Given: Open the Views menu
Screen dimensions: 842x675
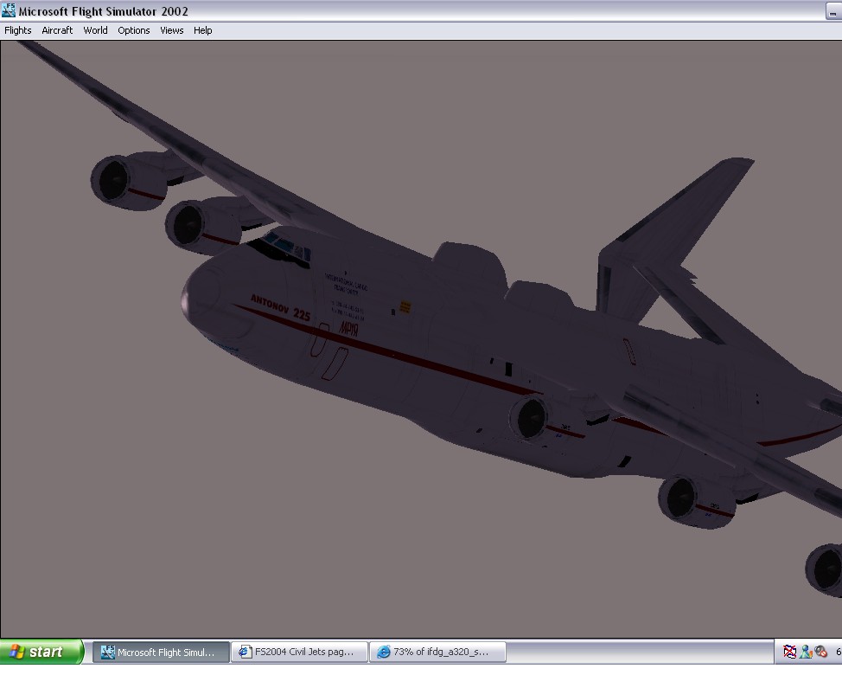Looking at the screenshot, I should tap(172, 30).
